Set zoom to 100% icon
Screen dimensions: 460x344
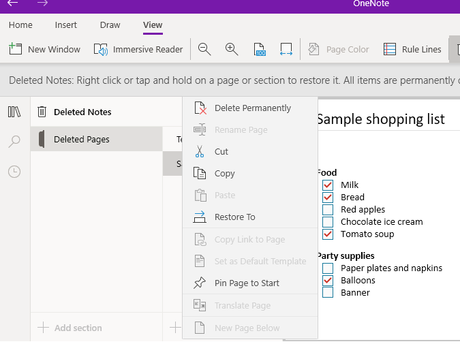tap(260, 49)
